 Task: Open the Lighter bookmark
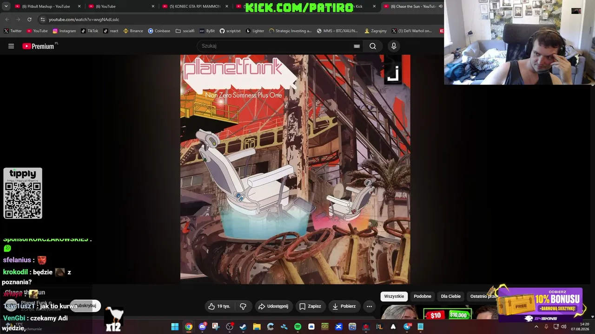tap(255, 31)
